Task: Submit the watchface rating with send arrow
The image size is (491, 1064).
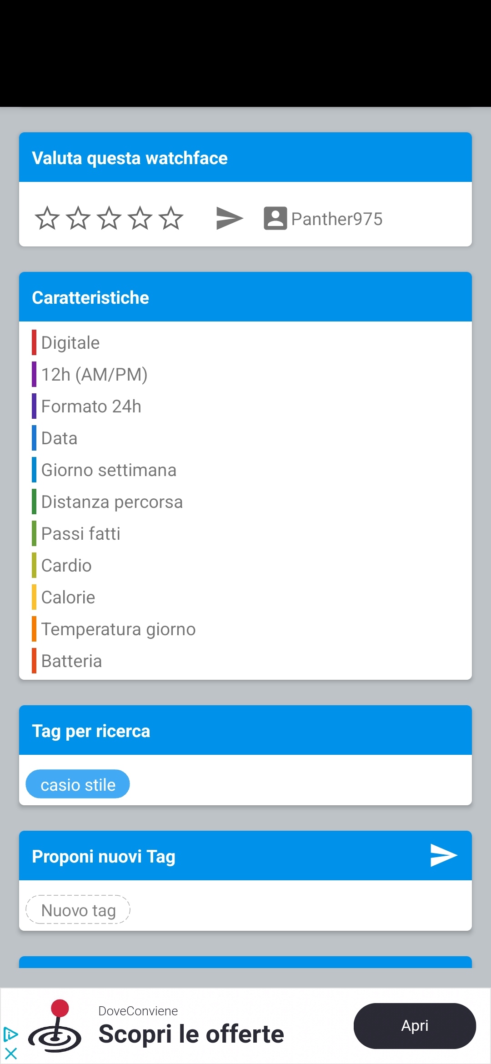Action: [230, 218]
